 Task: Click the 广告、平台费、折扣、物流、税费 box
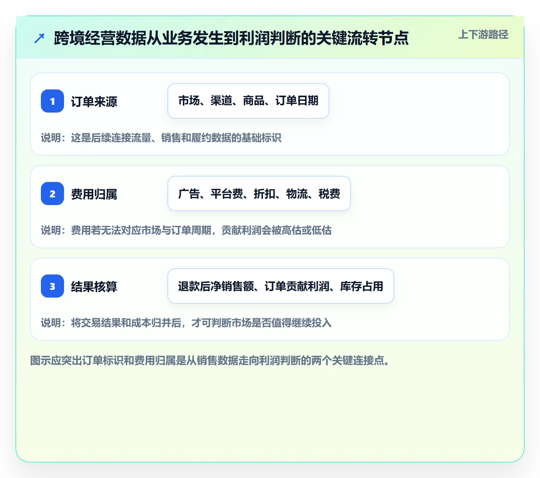pos(259,194)
